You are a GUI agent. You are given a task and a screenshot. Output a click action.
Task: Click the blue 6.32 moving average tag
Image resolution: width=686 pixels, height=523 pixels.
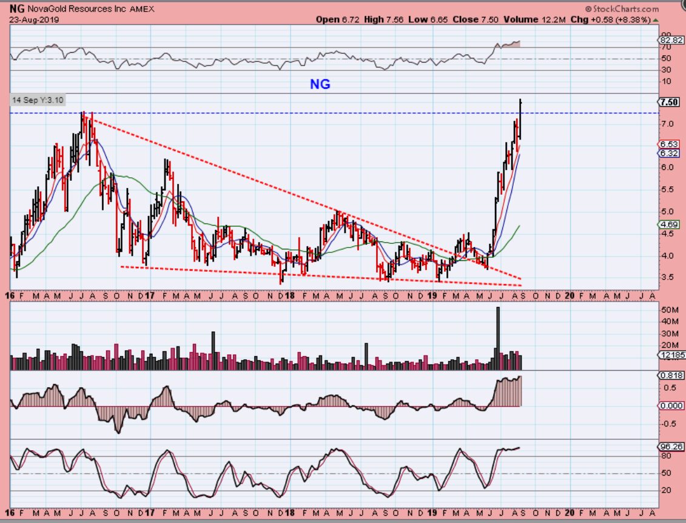click(x=669, y=153)
